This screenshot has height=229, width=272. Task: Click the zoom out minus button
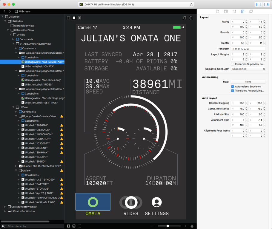tap(153, 226)
